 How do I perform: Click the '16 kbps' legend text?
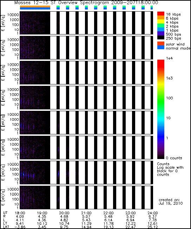[173, 14]
